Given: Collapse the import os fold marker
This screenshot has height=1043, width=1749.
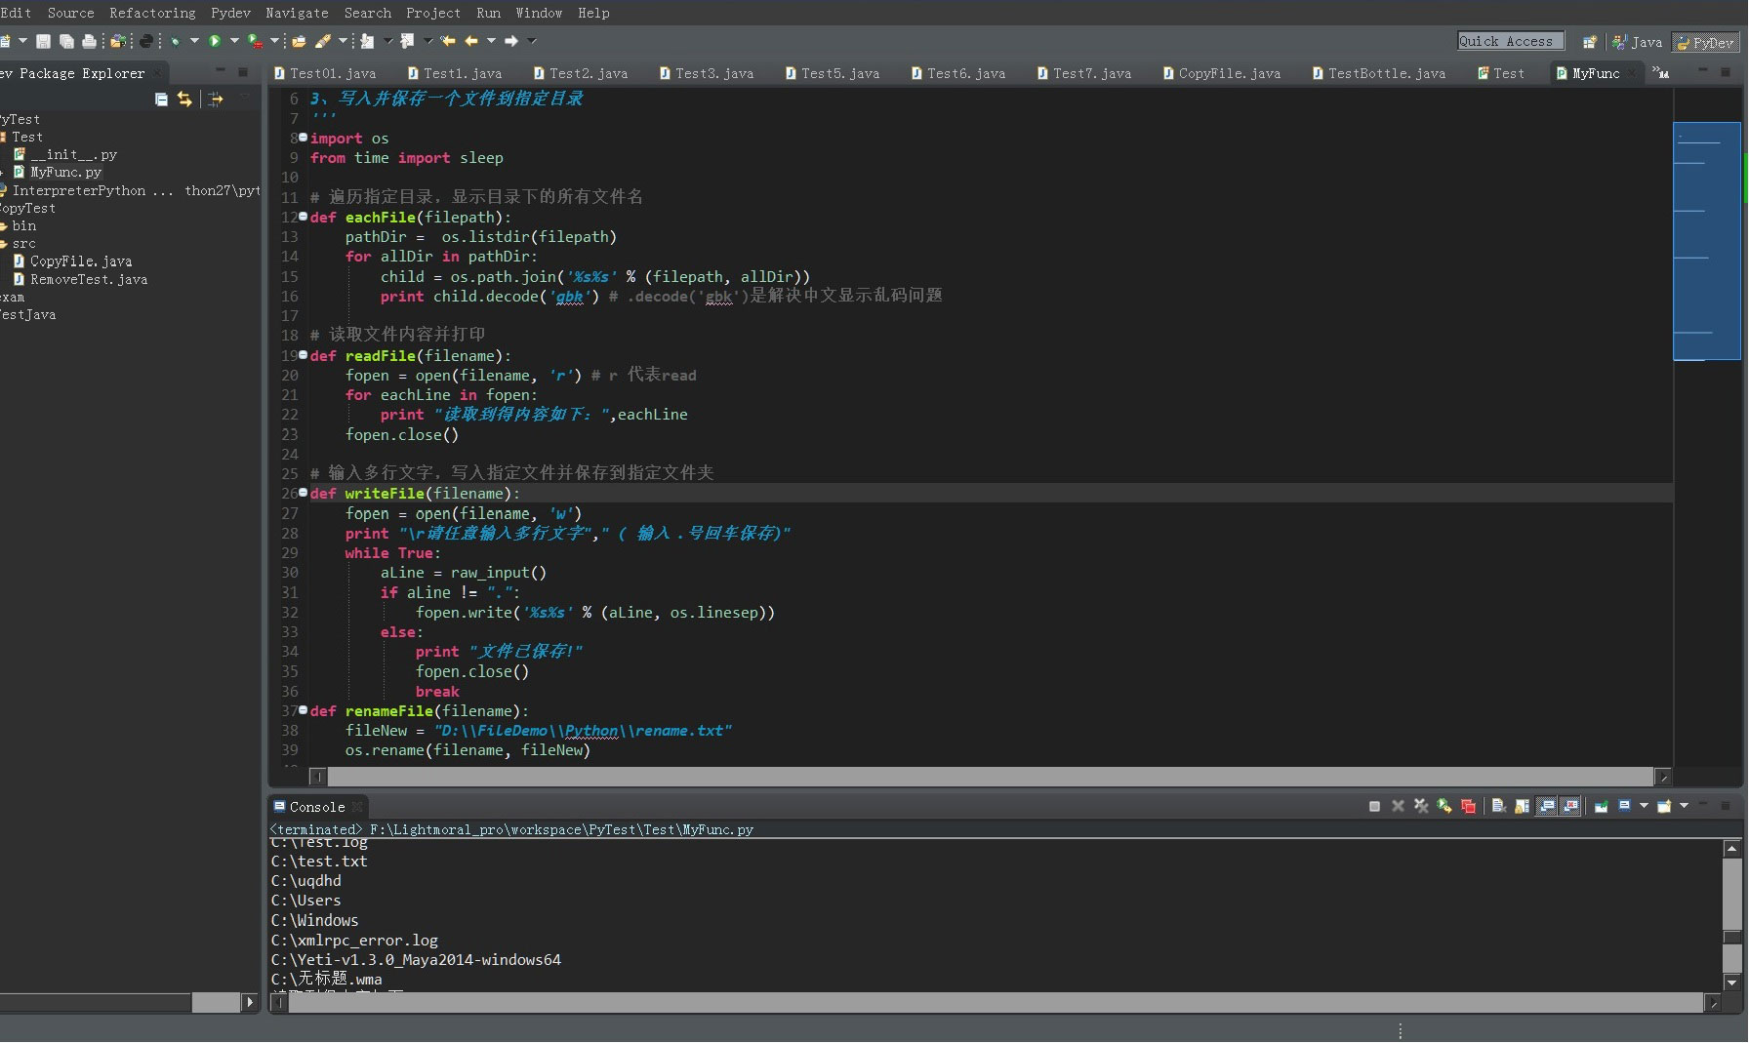Looking at the screenshot, I should pyautogui.click(x=303, y=138).
